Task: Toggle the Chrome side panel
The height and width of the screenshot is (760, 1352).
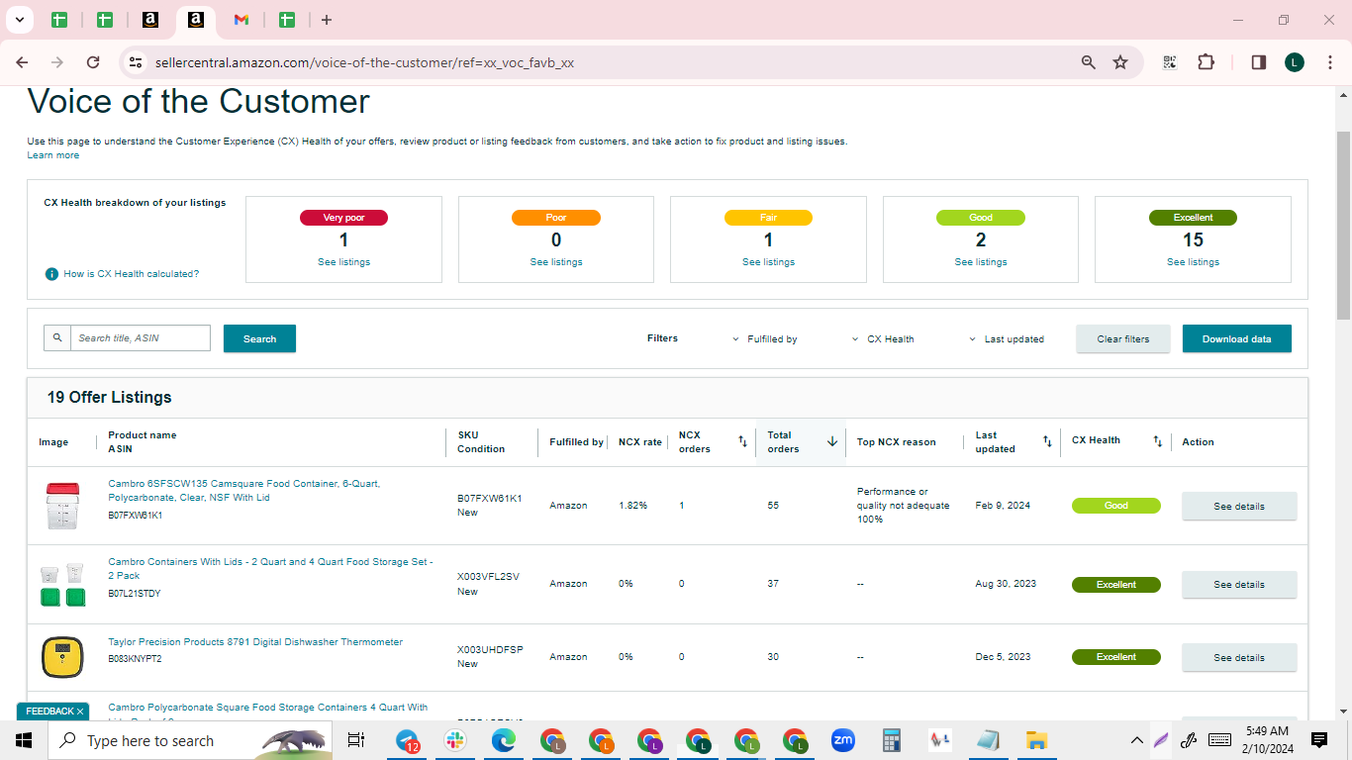Action: (1259, 62)
